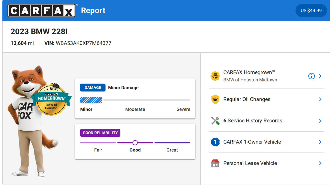Screen dimensions: 330x185
Task: Click the Good reliability label
Action: point(135,150)
